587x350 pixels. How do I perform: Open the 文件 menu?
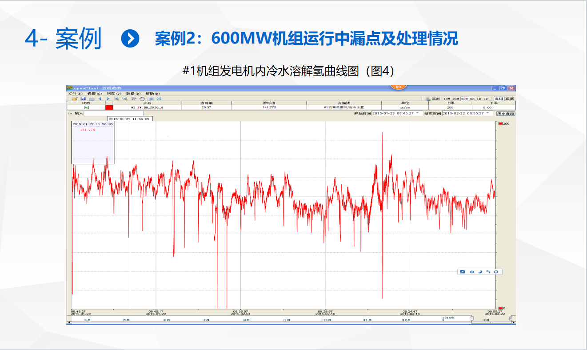pyautogui.click(x=75, y=94)
